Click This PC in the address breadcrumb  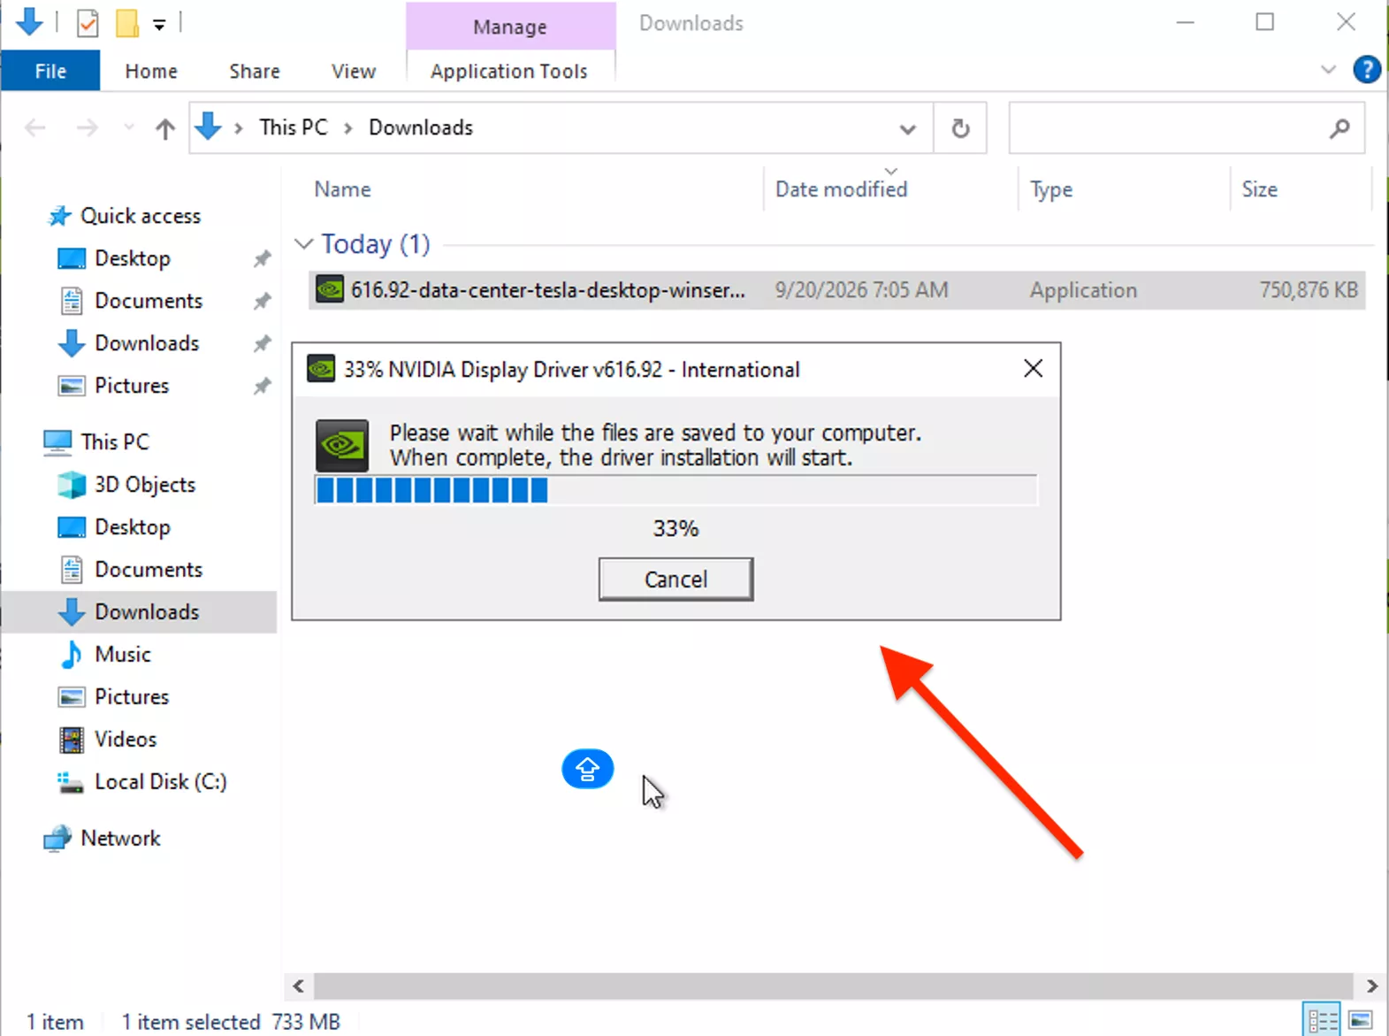pos(294,127)
